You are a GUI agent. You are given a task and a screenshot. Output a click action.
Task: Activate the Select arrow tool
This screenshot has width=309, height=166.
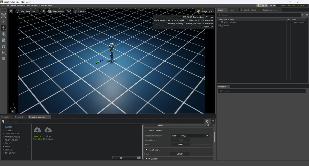pos(4,22)
